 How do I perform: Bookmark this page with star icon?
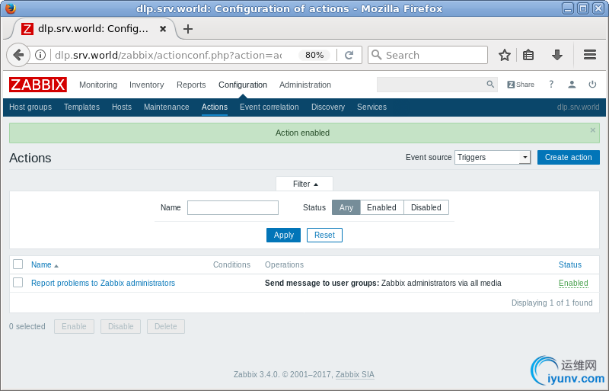[x=505, y=55]
